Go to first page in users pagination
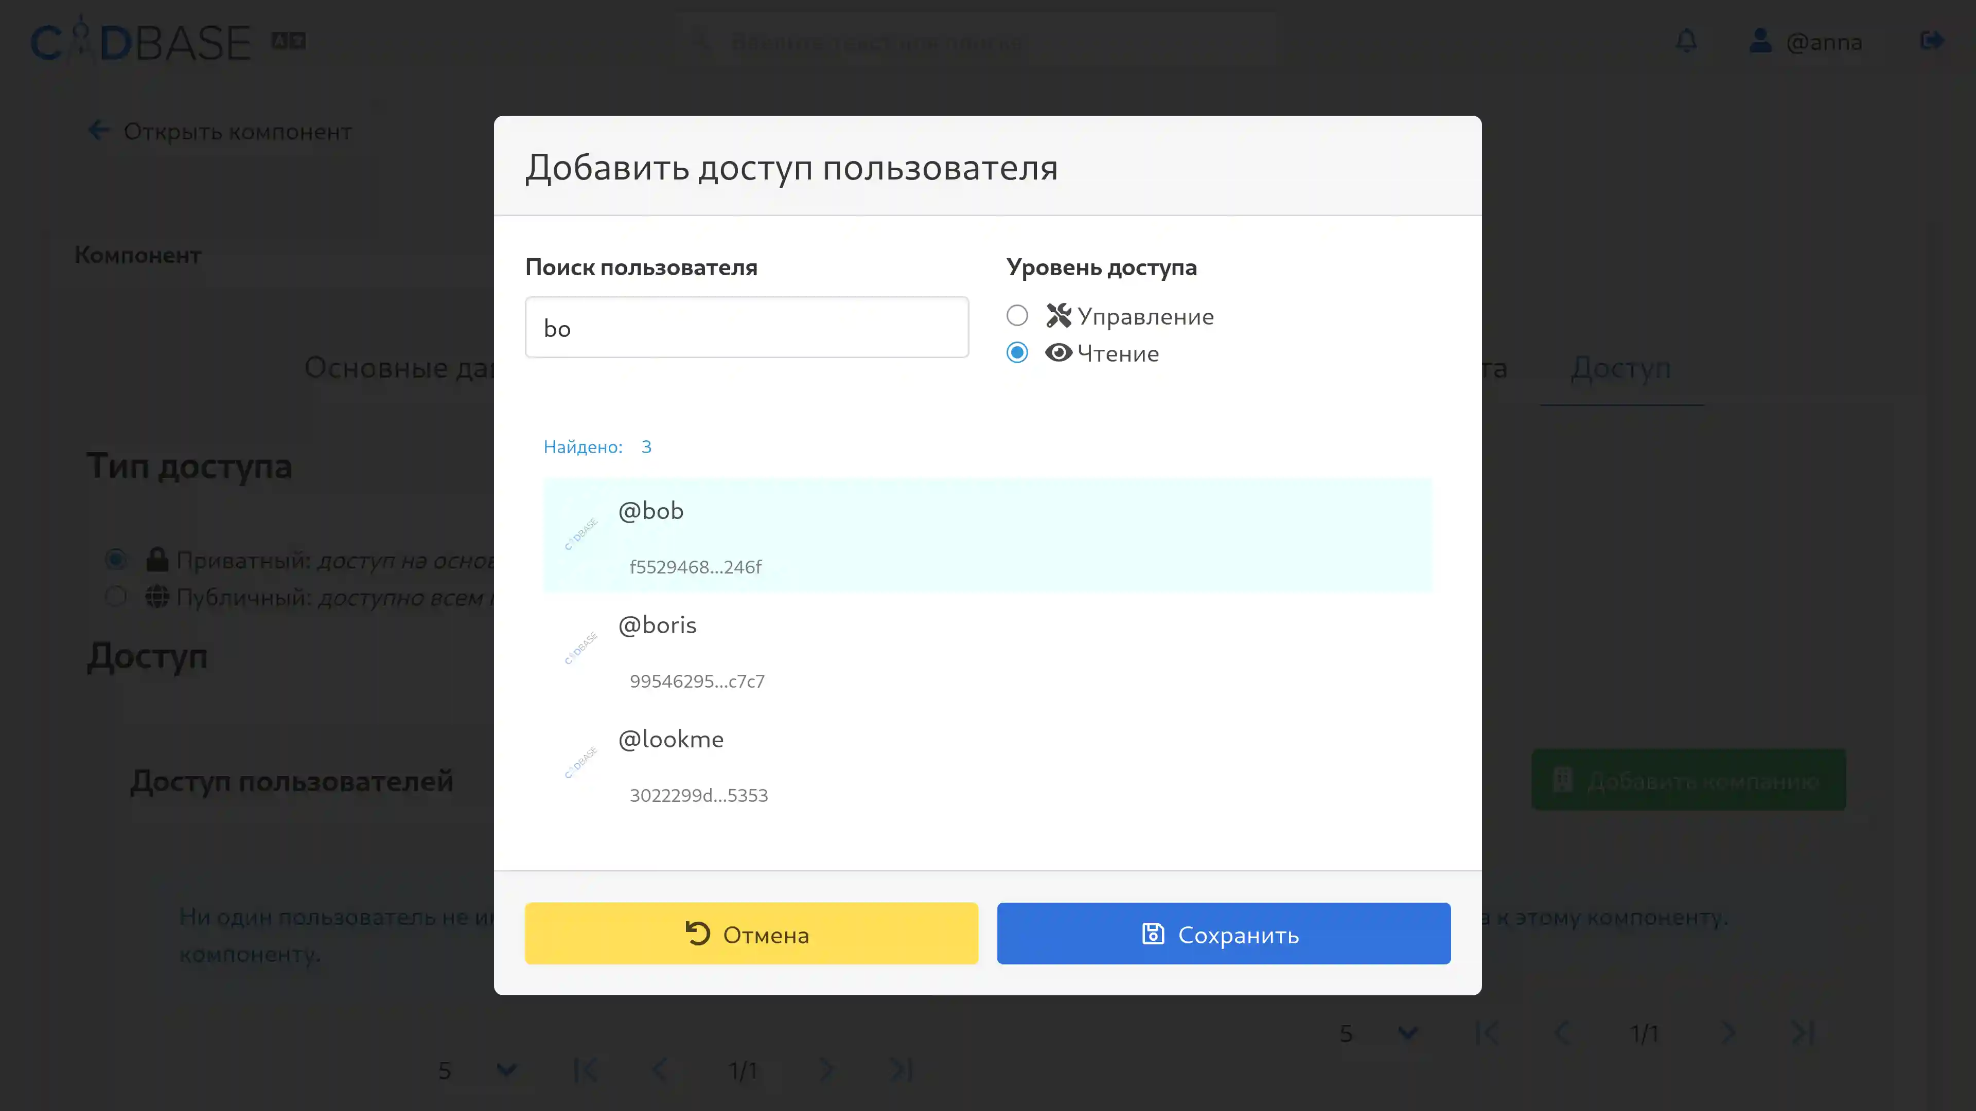This screenshot has width=1976, height=1111. click(585, 1070)
